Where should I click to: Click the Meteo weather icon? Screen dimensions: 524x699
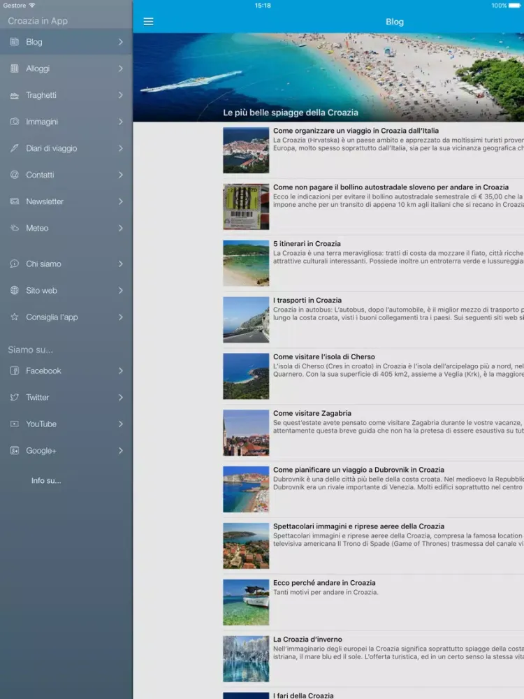coord(15,229)
